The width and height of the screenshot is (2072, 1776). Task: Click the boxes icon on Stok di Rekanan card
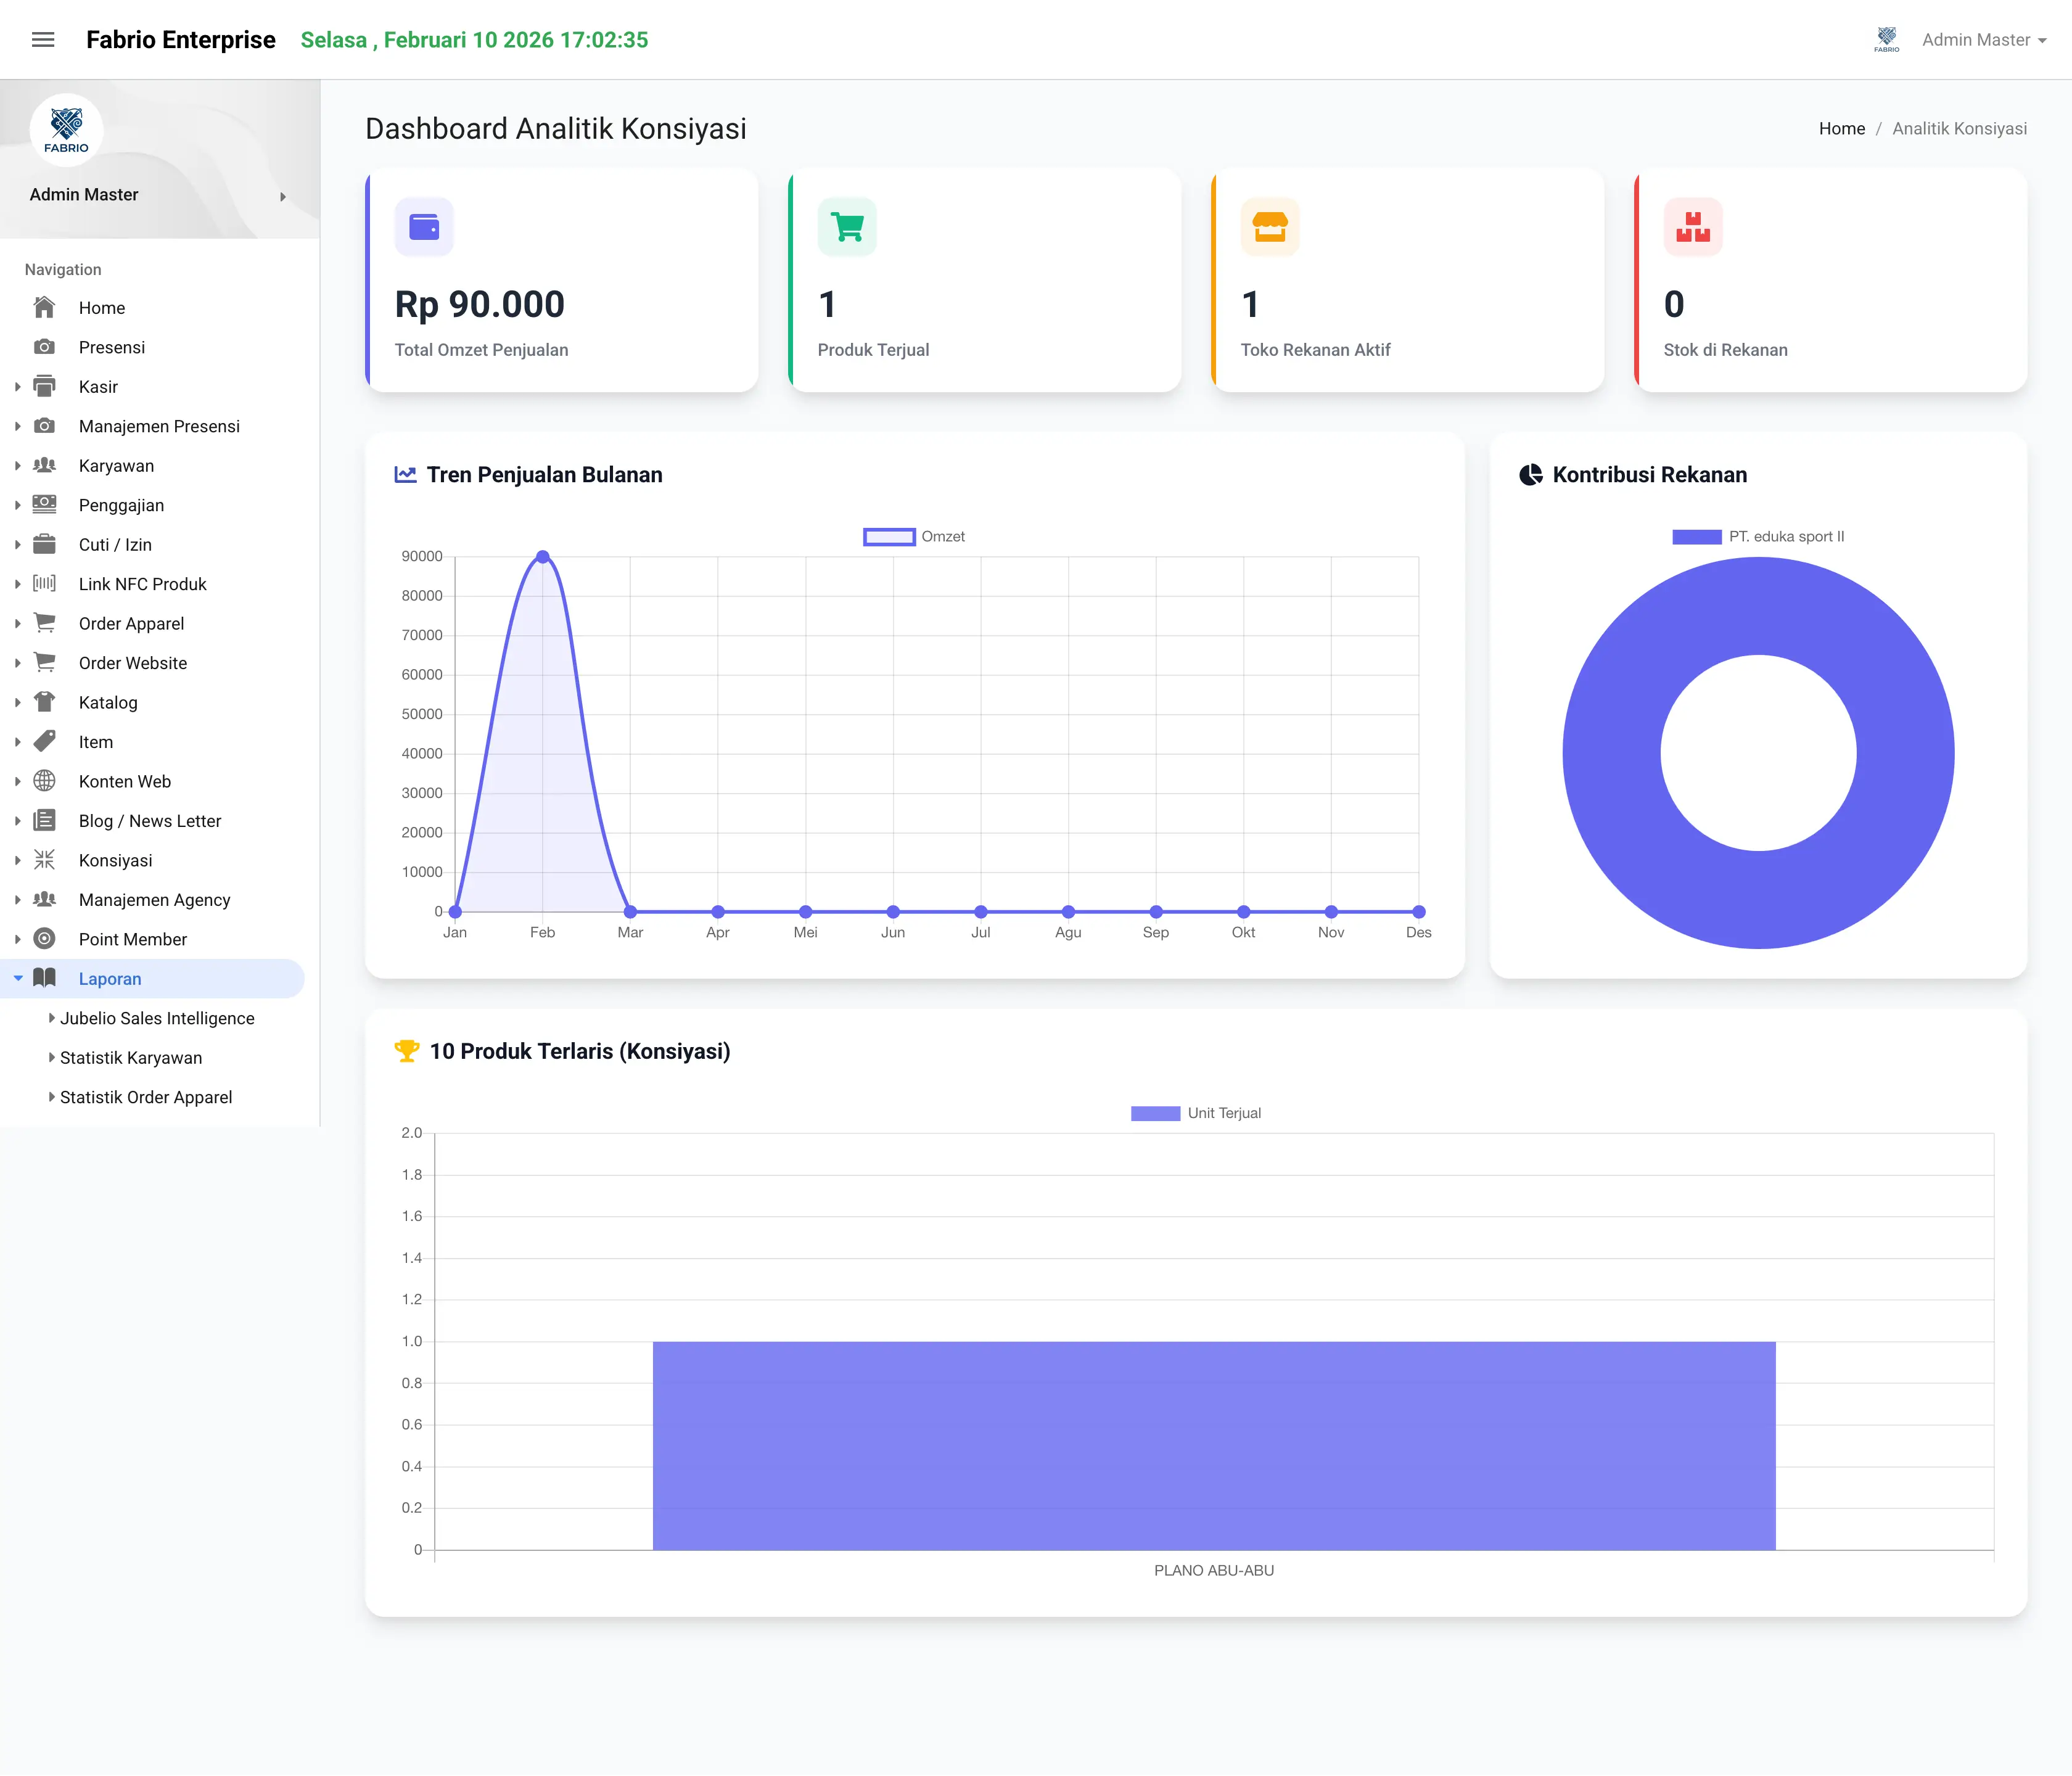[x=1693, y=227]
